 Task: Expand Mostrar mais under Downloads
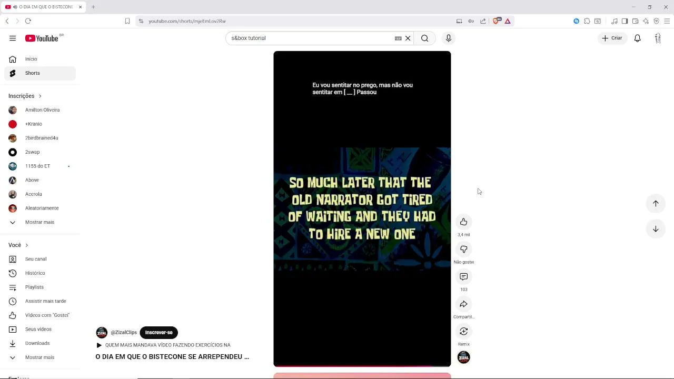click(40, 357)
